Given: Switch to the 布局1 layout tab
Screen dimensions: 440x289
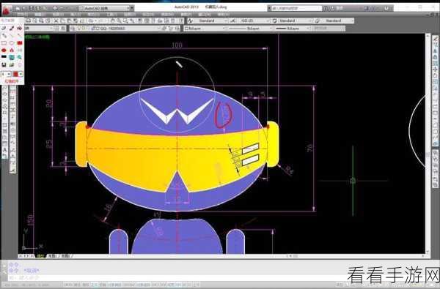Looking at the screenshot, I should pyautogui.click(x=53, y=255).
